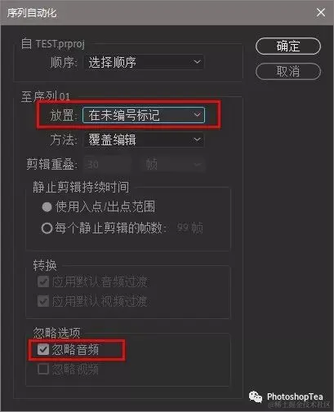The height and width of the screenshot is (412, 334).
Task: Open the 顺序 dropdown showing 选择顺序
Action: (x=144, y=62)
